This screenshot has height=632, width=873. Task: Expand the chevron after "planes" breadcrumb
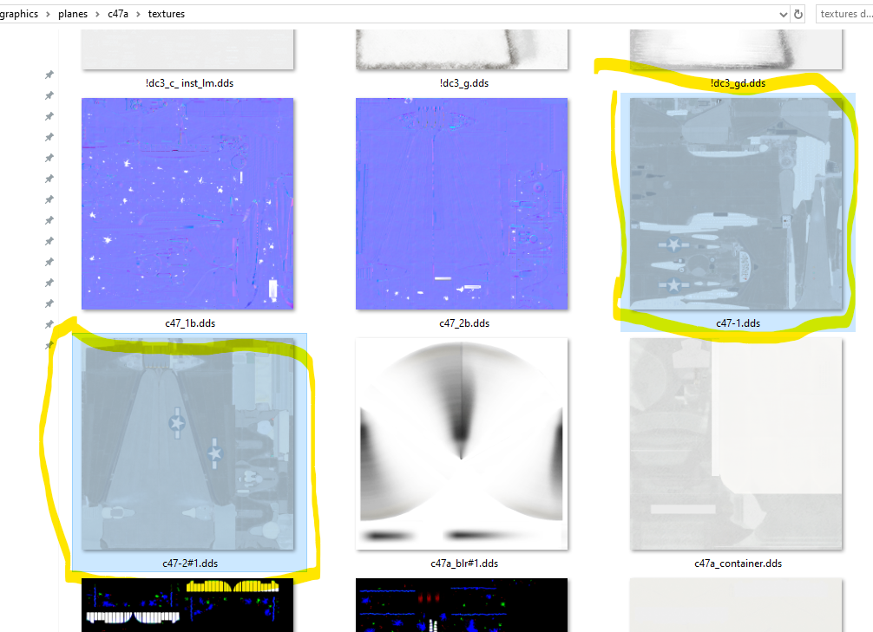(97, 14)
